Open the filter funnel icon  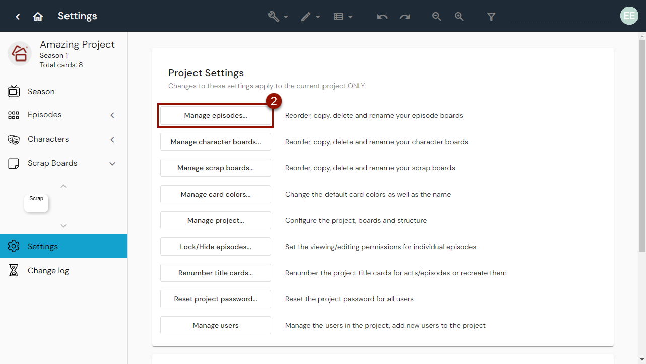tap(491, 17)
